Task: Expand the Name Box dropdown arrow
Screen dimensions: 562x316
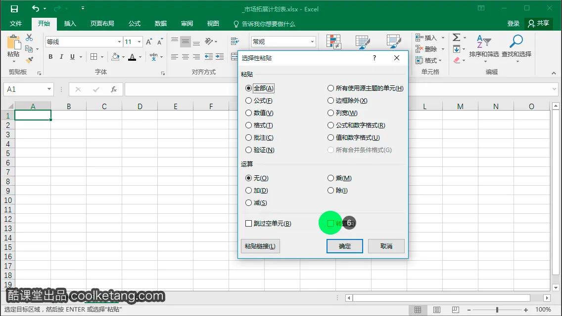Action: coord(49,89)
